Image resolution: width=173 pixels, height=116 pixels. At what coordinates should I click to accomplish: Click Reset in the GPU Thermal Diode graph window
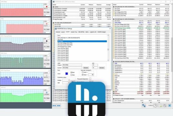tap(48, 47)
